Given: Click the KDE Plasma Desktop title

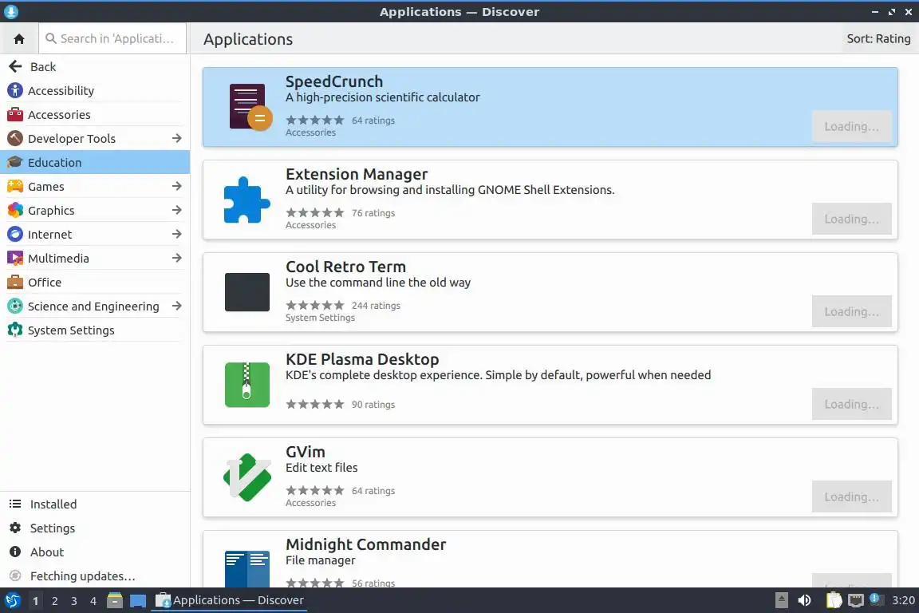Looking at the screenshot, I should tap(362, 359).
